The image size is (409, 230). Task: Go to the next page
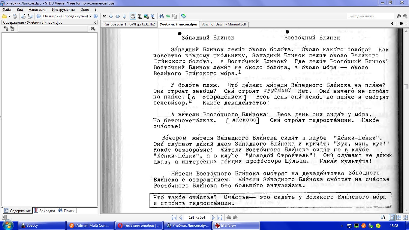(213, 217)
